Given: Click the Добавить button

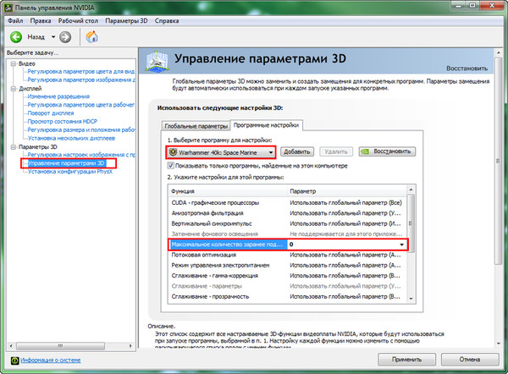Looking at the screenshot, I should [x=297, y=151].
